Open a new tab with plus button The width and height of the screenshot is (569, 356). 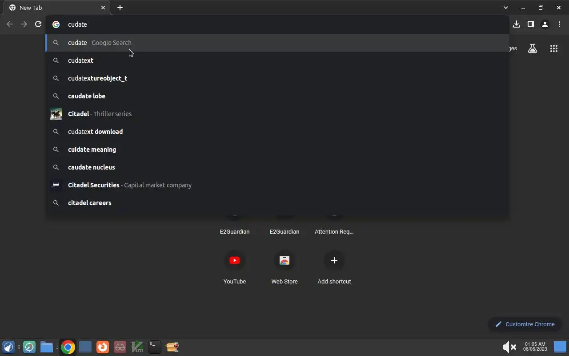click(x=120, y=8)
